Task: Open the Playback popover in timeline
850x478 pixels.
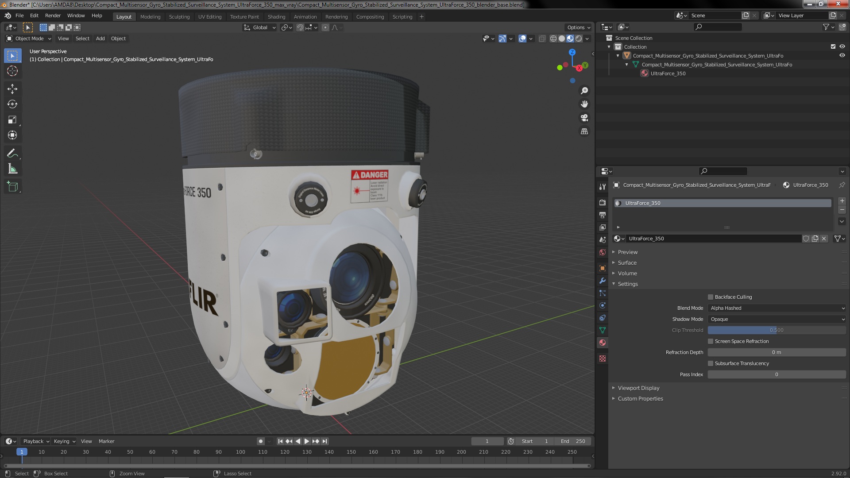Action: [36, 441]
